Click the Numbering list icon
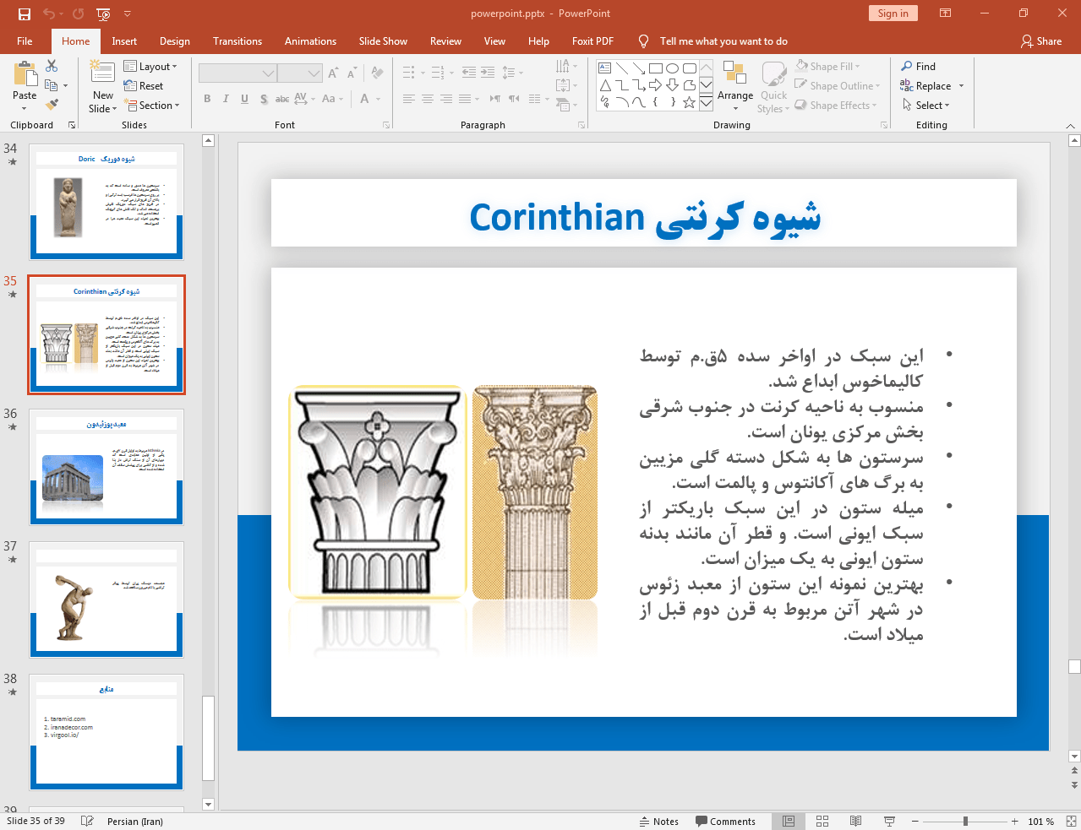Screen dimensions: 1081x830 (x=438, y=73)
